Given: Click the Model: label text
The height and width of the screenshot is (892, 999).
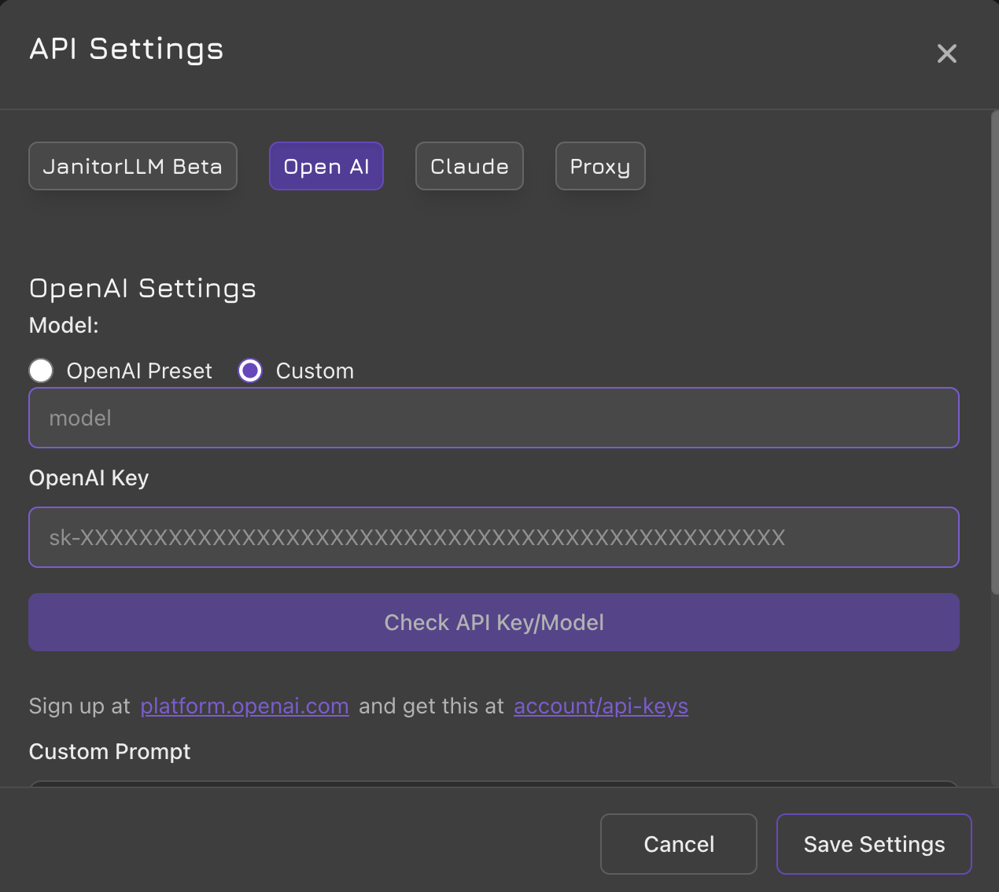Looking at the screenshot, I should [64, 326].
